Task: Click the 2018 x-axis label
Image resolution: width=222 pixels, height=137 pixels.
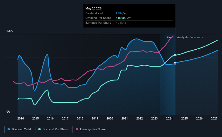Action: click(x=80, y=118)
